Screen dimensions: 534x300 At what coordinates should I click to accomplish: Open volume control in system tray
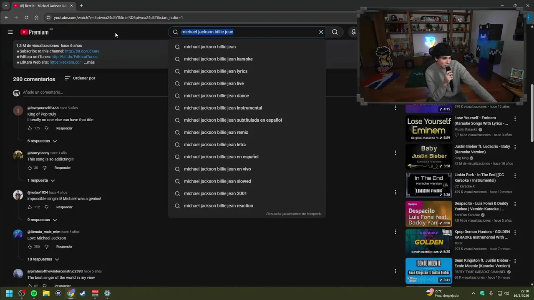click(506, 293)
